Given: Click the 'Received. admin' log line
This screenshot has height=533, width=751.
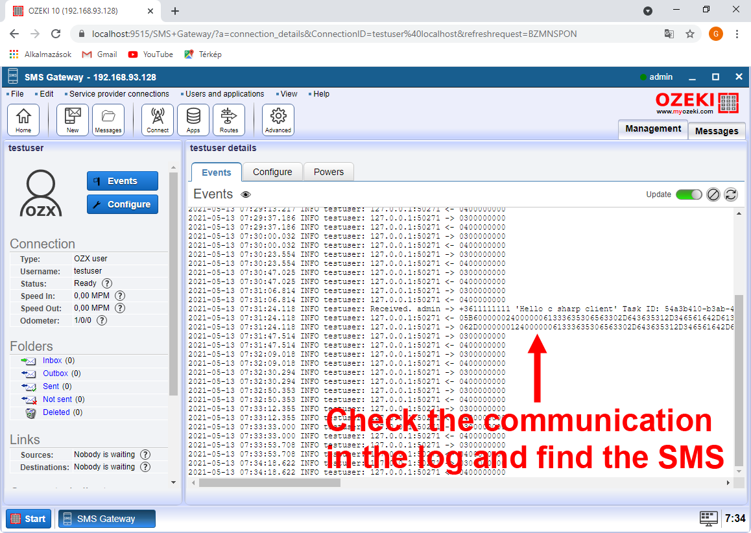Looking at the screenshot, I should pos(460,309).
